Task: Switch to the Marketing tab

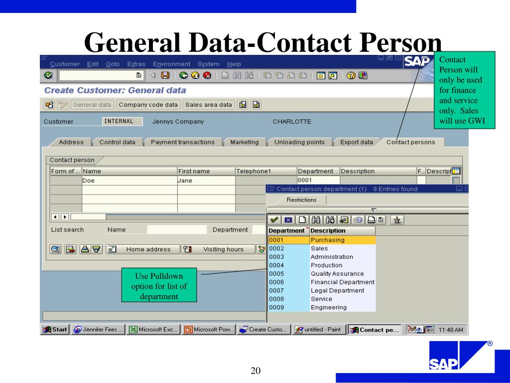Action: 244,142
